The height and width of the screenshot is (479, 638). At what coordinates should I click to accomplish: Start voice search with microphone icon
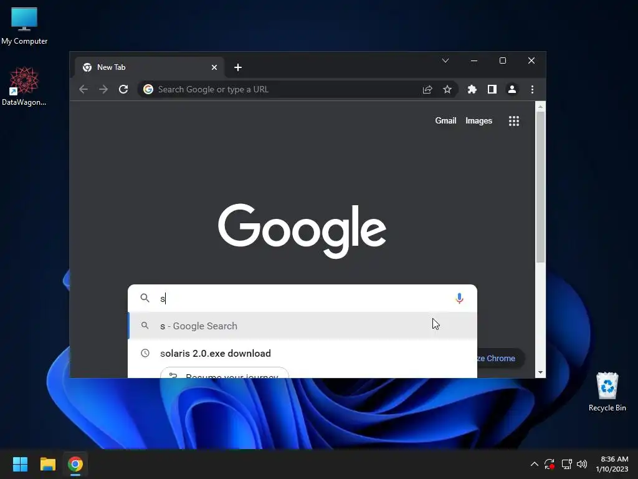pyautogui.click(x=459, y=299)
